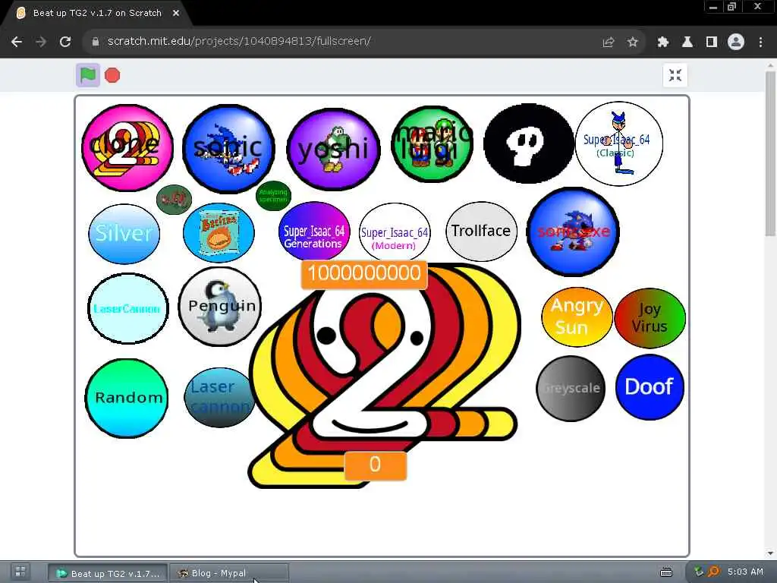Select the pink clone character circle
Image resolution: width=777 pixels, height=583 pixels.
point(127,147)
